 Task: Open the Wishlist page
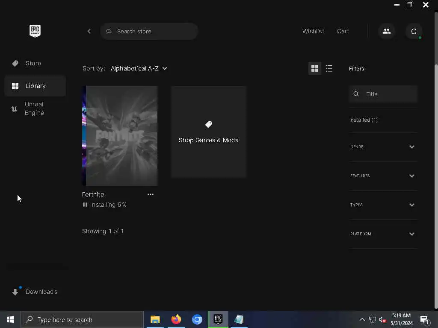coord(313,31)
